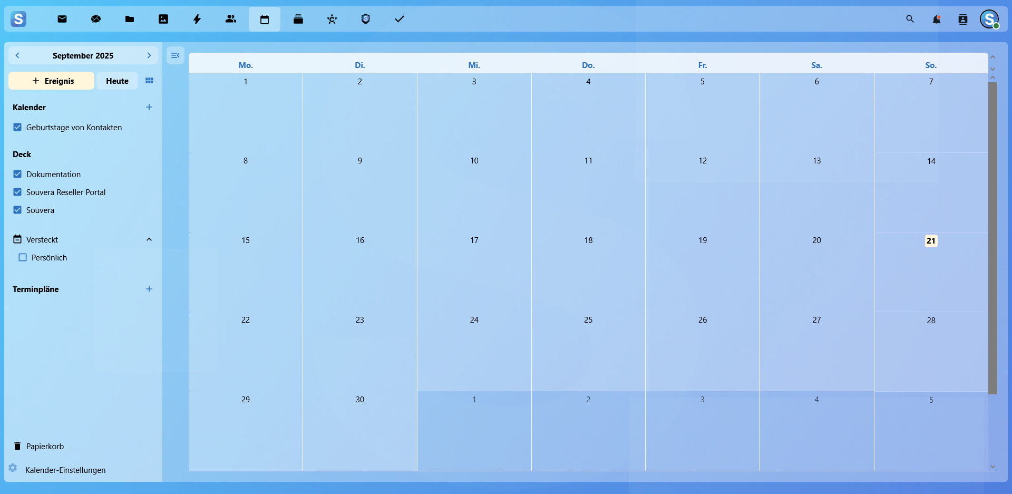1012x494 pixels.
Task: Uncheck Geburtstage von Kontakten calendar
Action: click(x=17, y=127)
